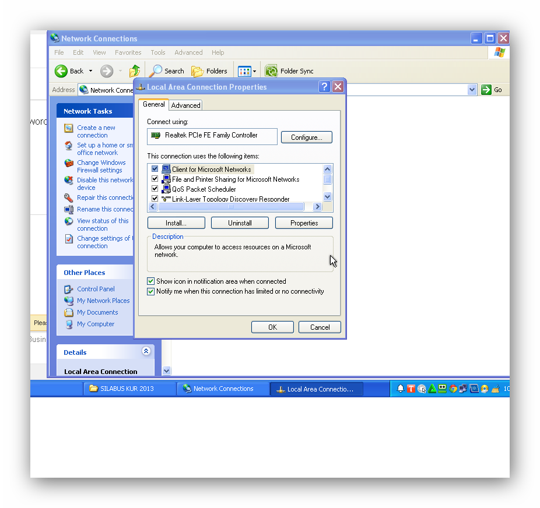Click the Back arrow icon in toolbar

tap(61, 71)
